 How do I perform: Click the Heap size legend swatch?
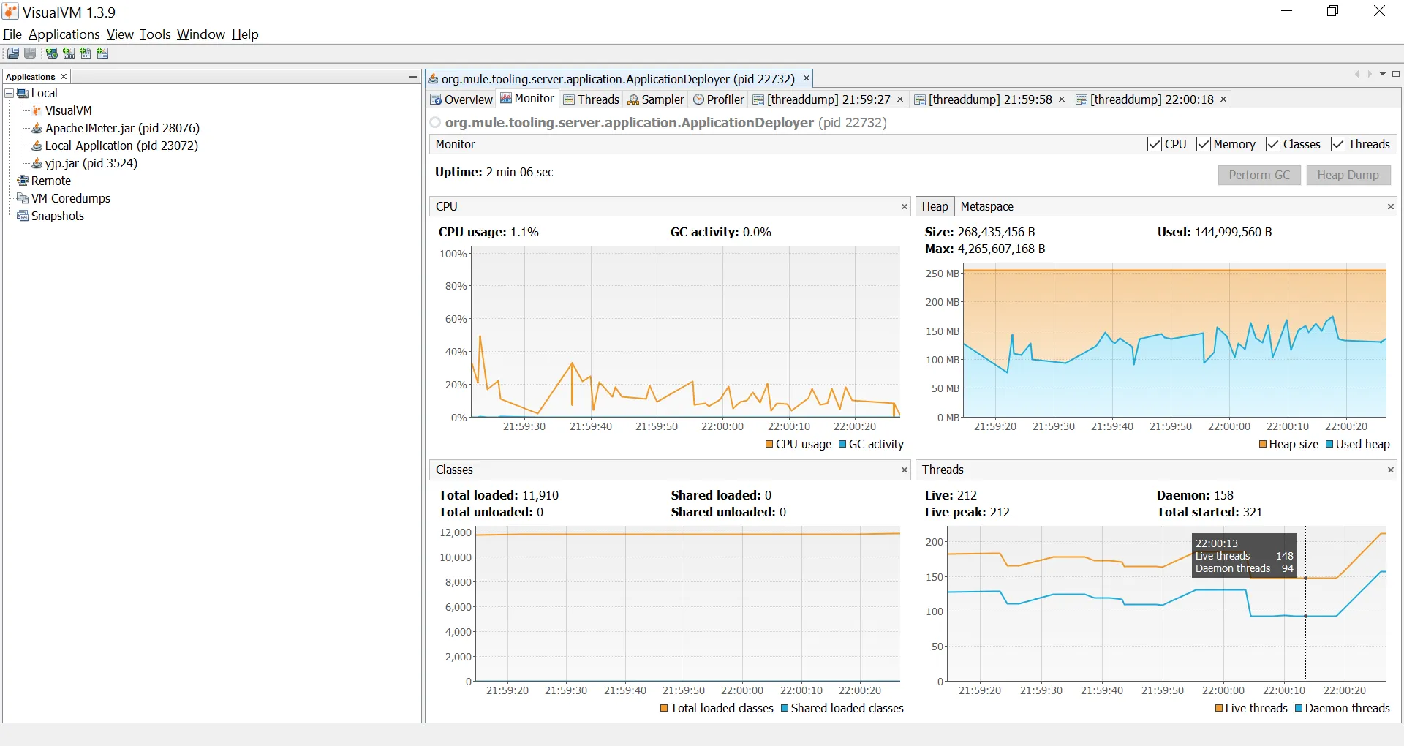[x=1263, y=444]
